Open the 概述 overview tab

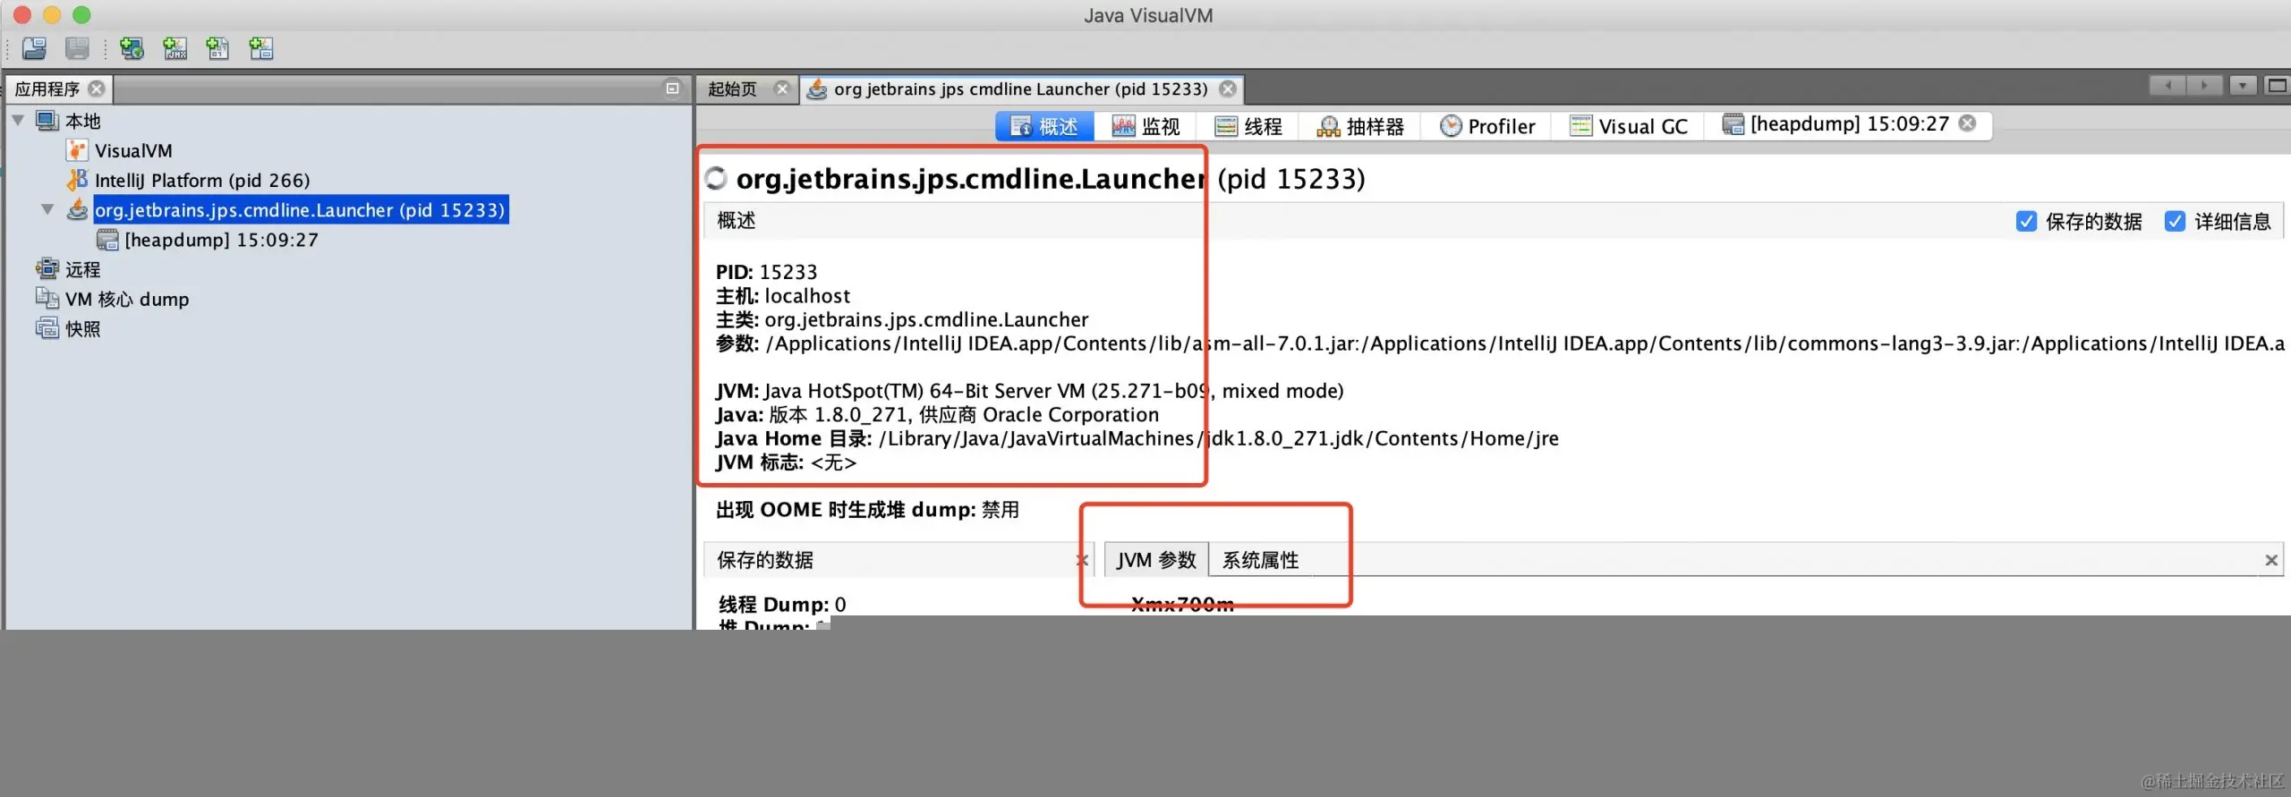pyautogui.click(x=1044, y=126)
